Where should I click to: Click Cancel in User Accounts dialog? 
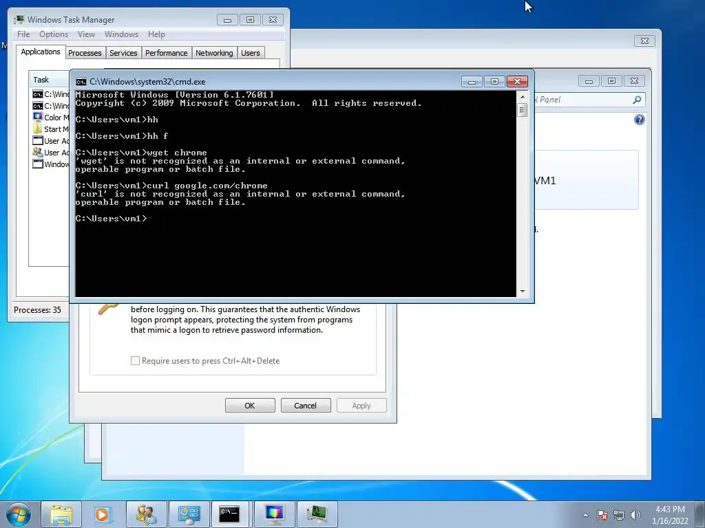306,406
